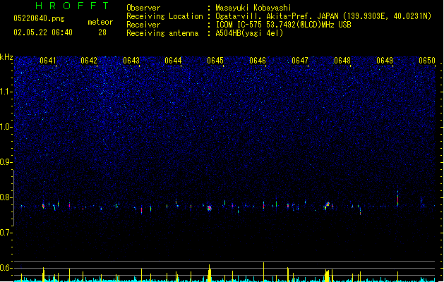Click observer name Masayuki Kobayashi
This screenshot has width=444, height=282.
(253, 8)
